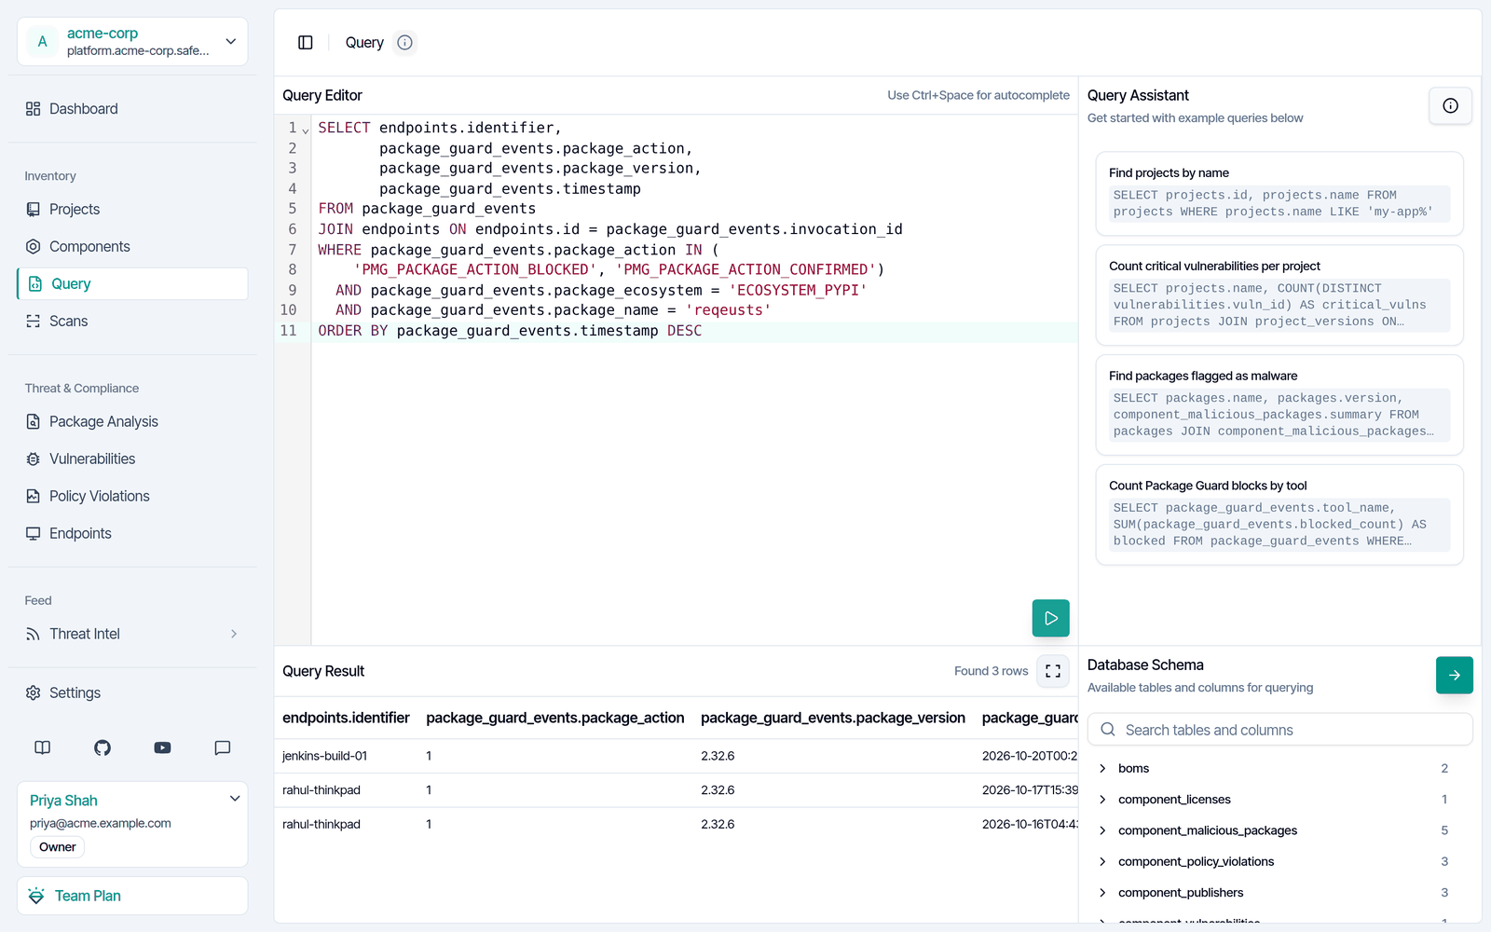Expand query results to fullscreen
This screenshot has height=932, width=1491.
tap(1053, 671)
